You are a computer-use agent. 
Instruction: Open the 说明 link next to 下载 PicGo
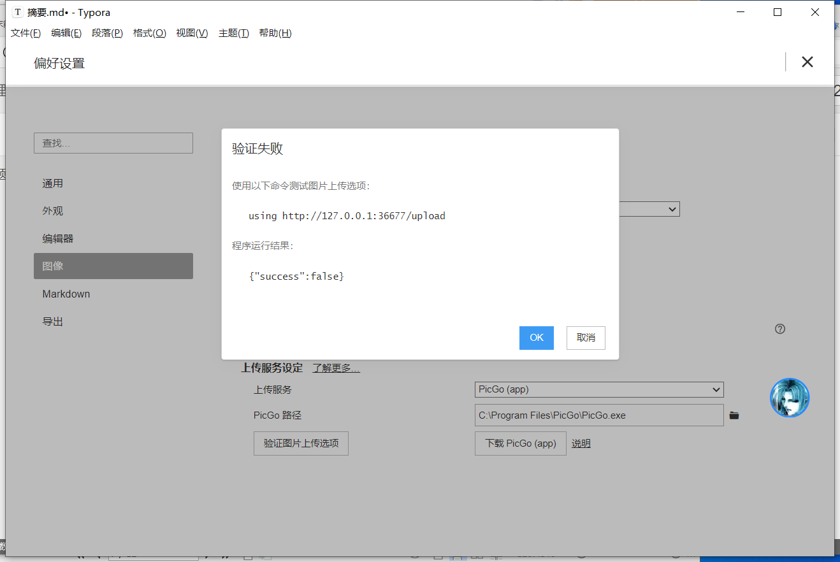pos(581,443)
